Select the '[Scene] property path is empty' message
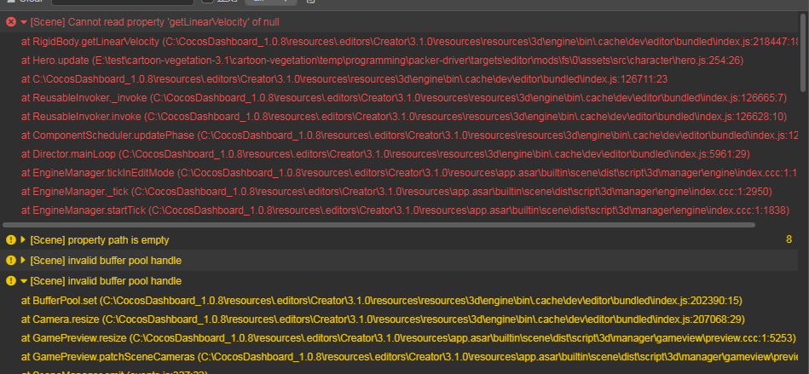This screenshot has height=374, width=809. [100, 240]
